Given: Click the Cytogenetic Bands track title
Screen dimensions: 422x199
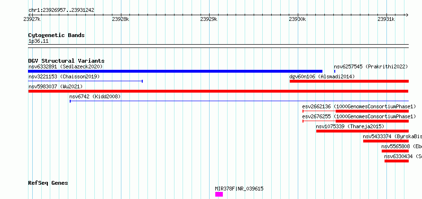Looking at the screenshot, I should tap(56, 35).
